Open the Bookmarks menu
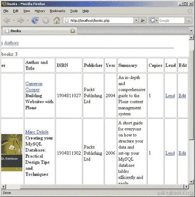195x197 pixels. [x=57, y=11]
